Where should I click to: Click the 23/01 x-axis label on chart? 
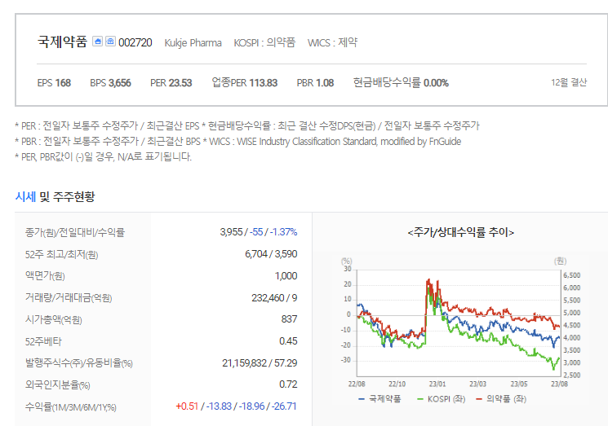(437, 384)
